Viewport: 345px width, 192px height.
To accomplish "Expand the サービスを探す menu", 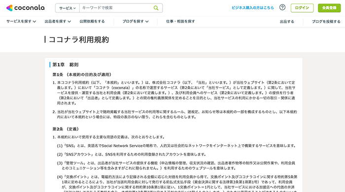I will [21, 21].
